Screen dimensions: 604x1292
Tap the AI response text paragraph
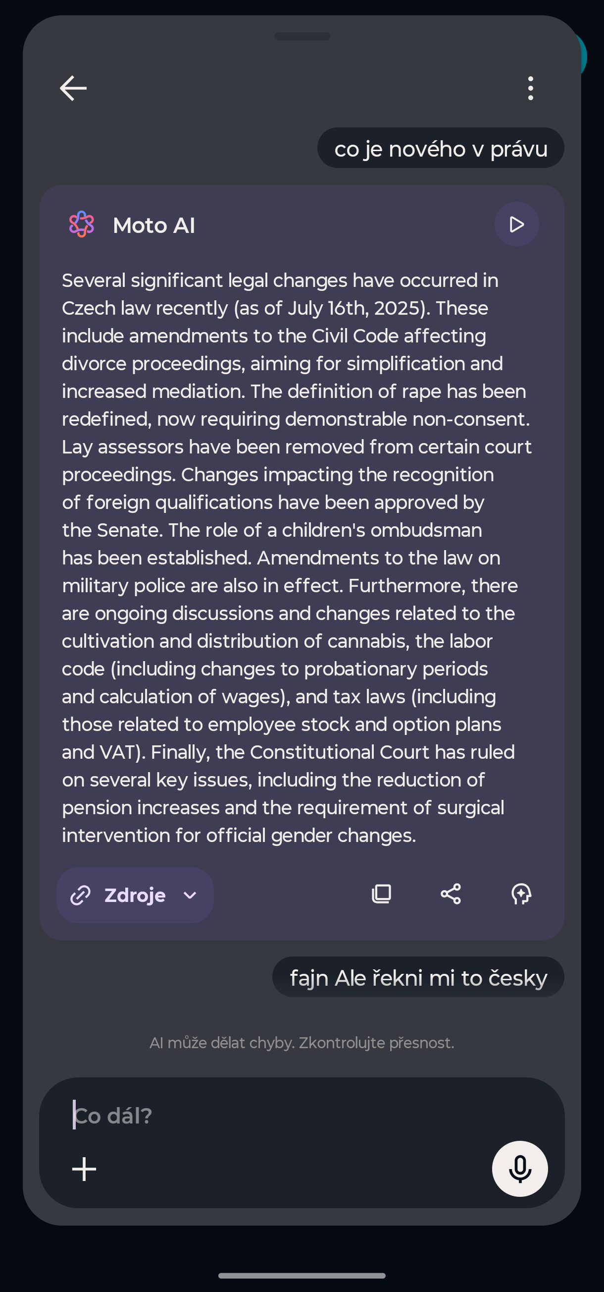point(296,557)
